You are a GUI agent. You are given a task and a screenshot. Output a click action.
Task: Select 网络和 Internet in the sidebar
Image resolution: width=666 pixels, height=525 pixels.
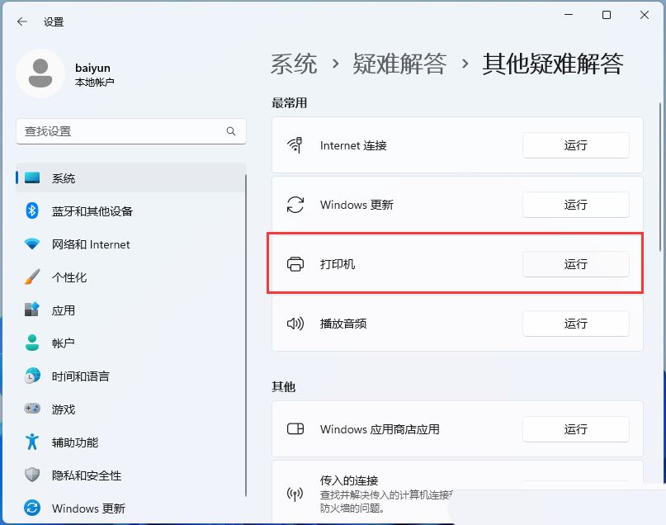pos(91,244)
